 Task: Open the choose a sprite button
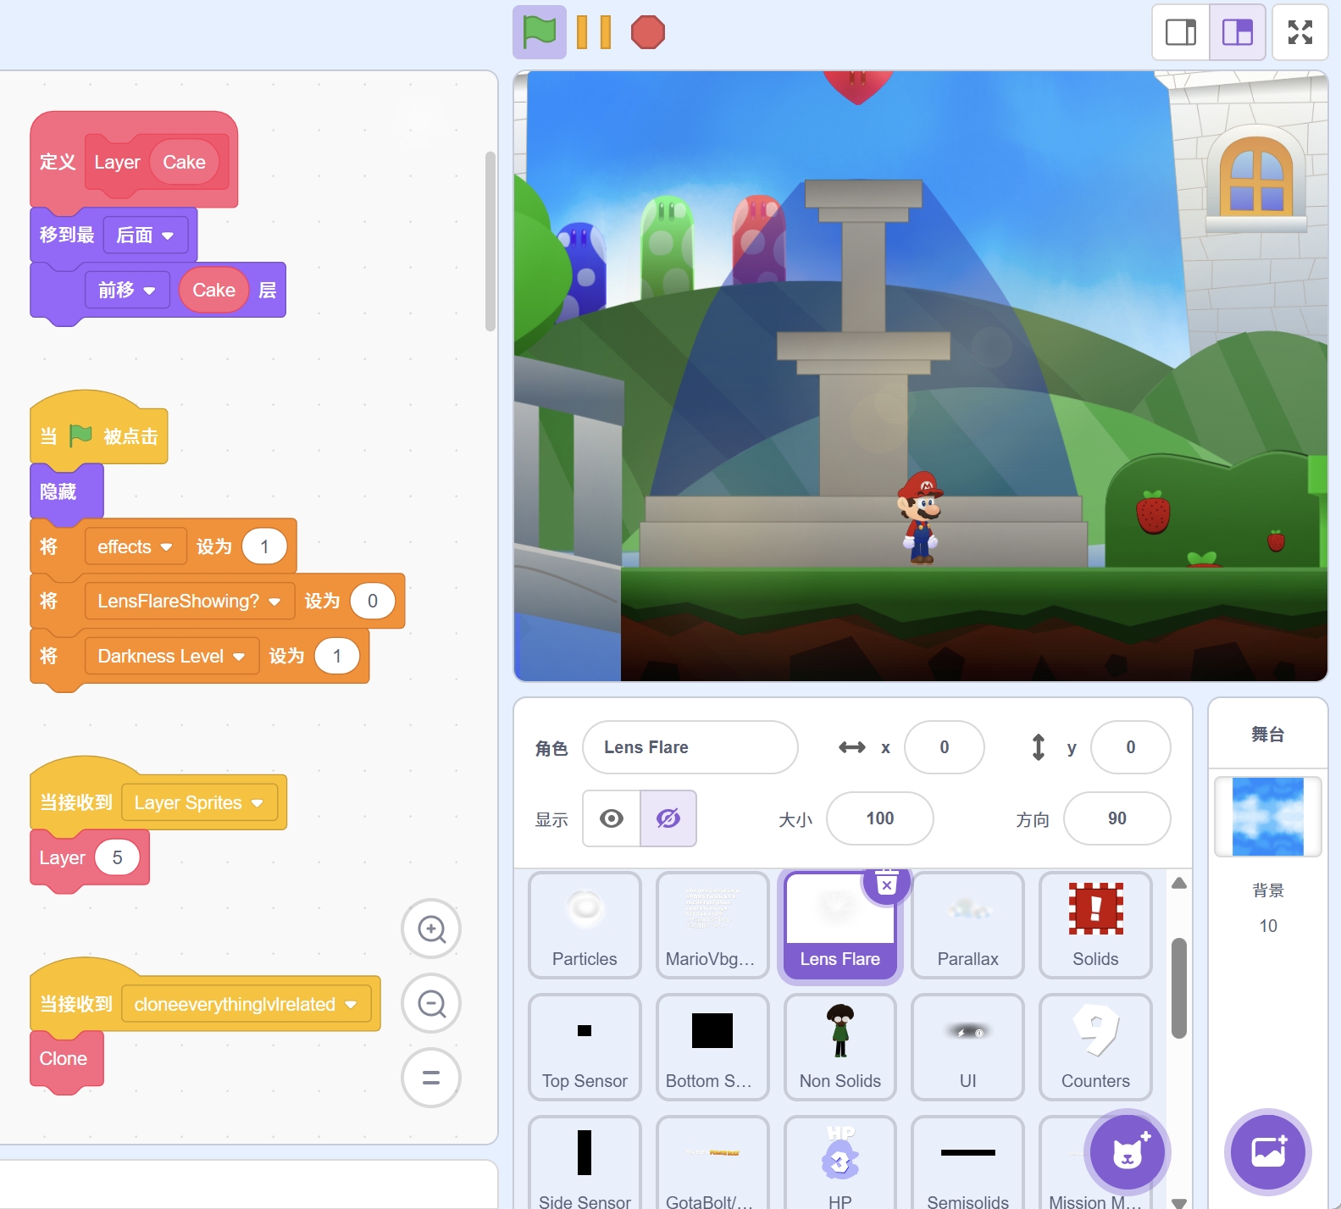(x=1127, y=1152)
